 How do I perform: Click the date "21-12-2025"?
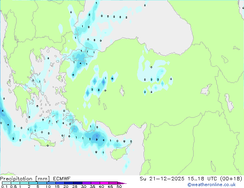pyautogui.click(x=167, y=179)
